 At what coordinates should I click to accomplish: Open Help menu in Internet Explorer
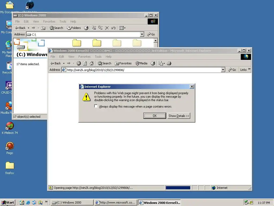[x=109, y=57]
